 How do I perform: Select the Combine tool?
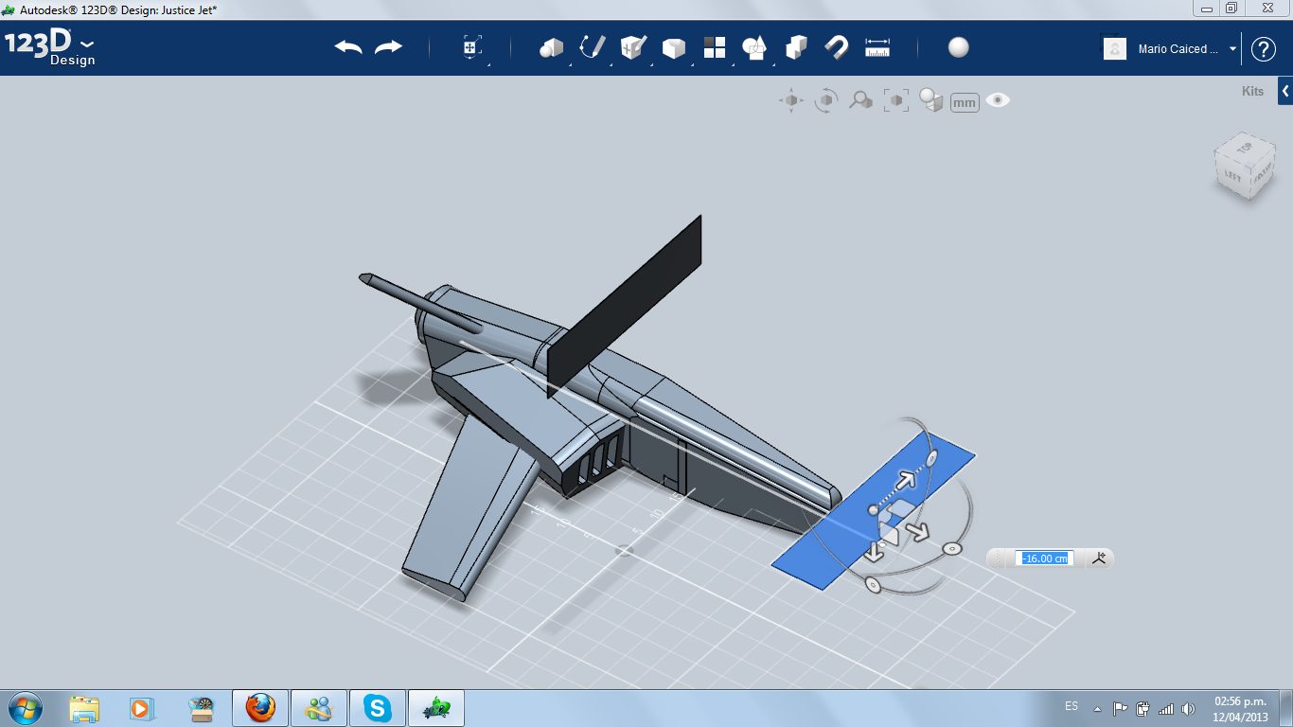tap(796, 47)
